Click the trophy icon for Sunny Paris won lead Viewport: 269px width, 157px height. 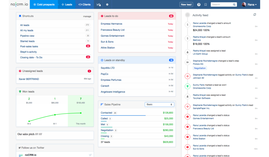pos(188,86)
